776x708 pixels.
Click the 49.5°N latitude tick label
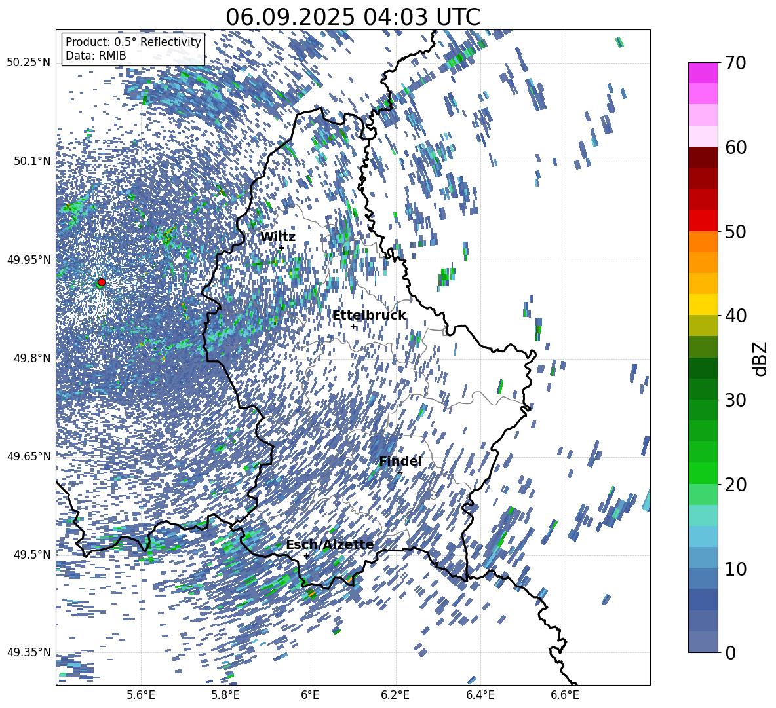(32, 554)
